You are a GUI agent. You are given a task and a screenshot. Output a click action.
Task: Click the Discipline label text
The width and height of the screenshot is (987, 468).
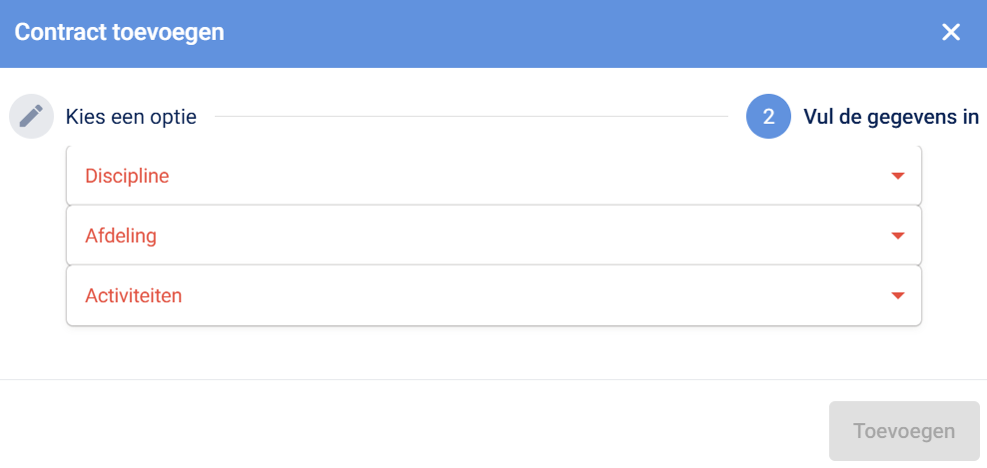click(x=127, y=177)
